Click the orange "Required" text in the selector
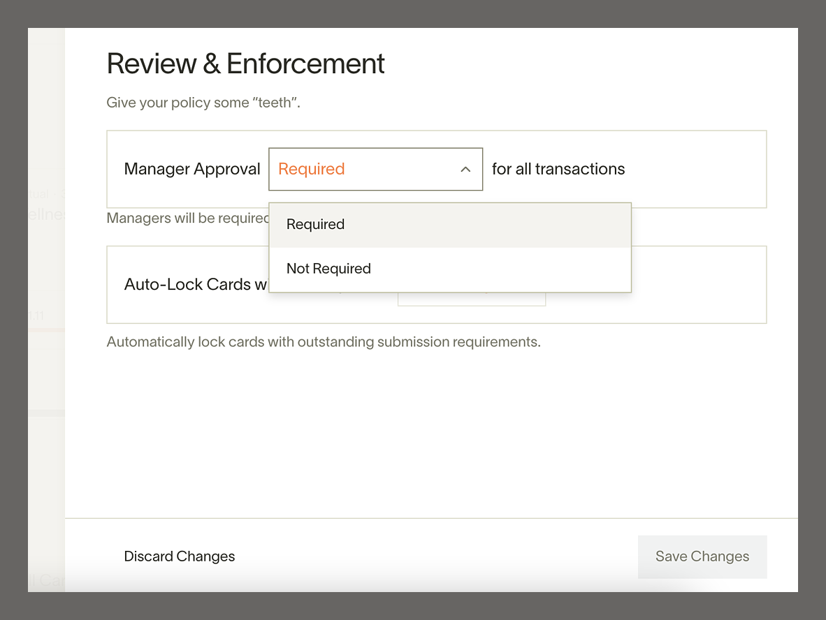Image resolution: width=826 pixels, height=620 pixels. click(x=310, y=169)
